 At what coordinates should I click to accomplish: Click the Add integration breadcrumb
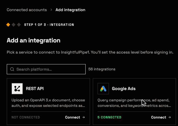coord(70,10)
